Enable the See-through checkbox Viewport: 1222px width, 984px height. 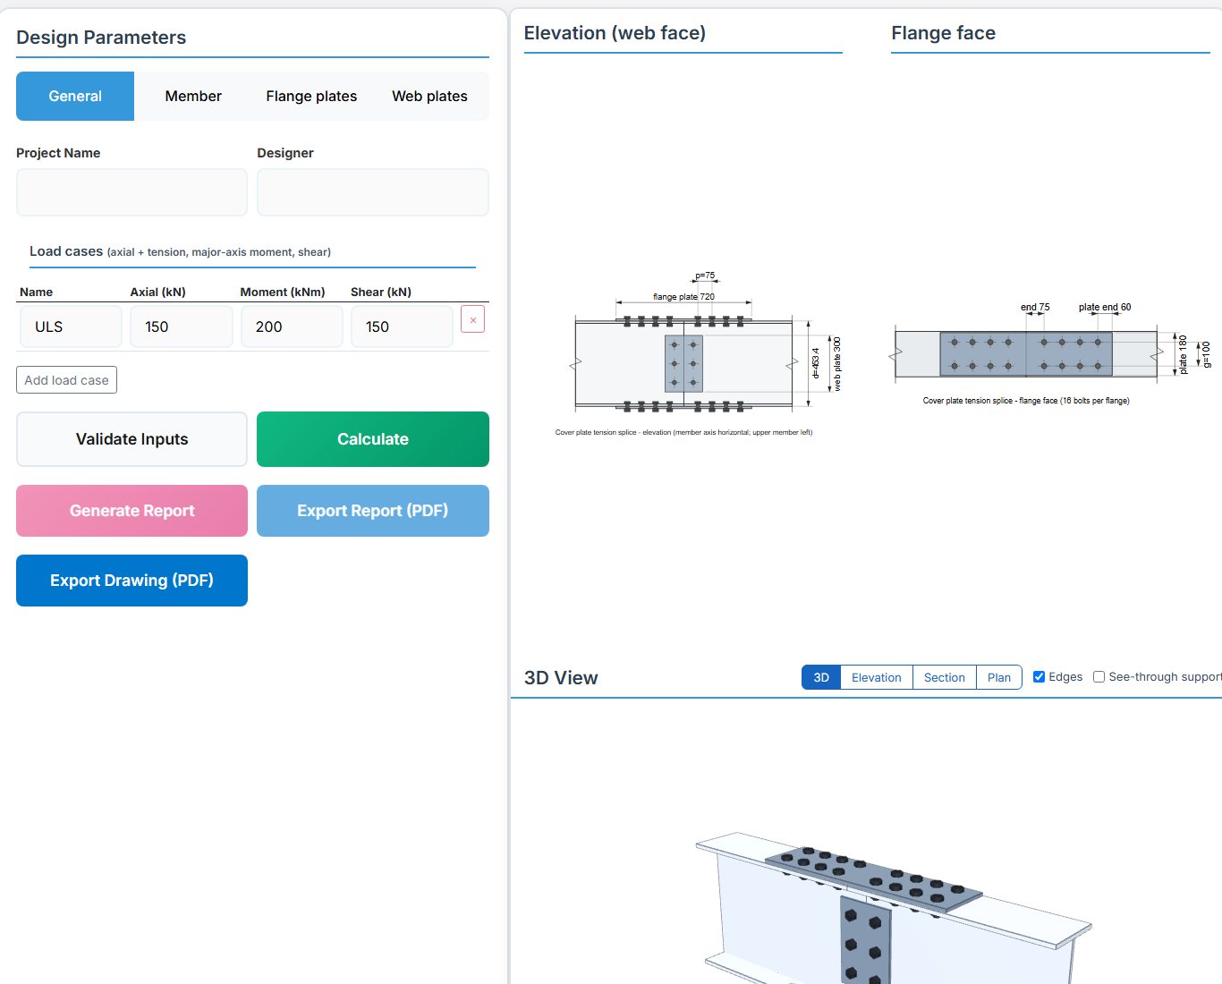[x=1099, y=677]
